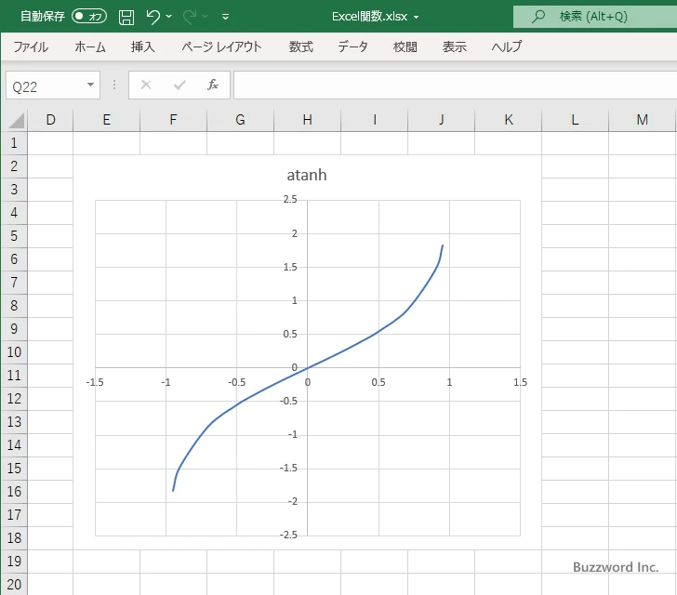The width and height of the screenshot is (677, 595).
Task: Select column F header
Action: pyautogui.click(x=173, y=120)
